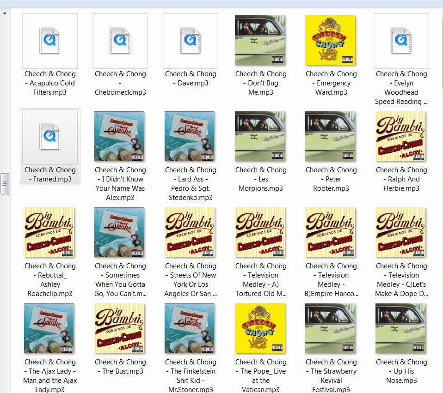Select The Strawberry Revival Festival album art
The width and height of the screenshot is (443, 393).
pyautogui.click(x=330, y=329)
